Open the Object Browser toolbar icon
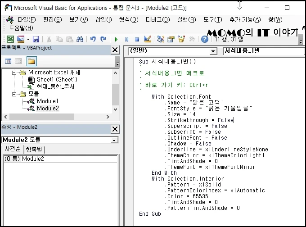Viewport: 306px width, 227px height. click(x=181, y=39)
